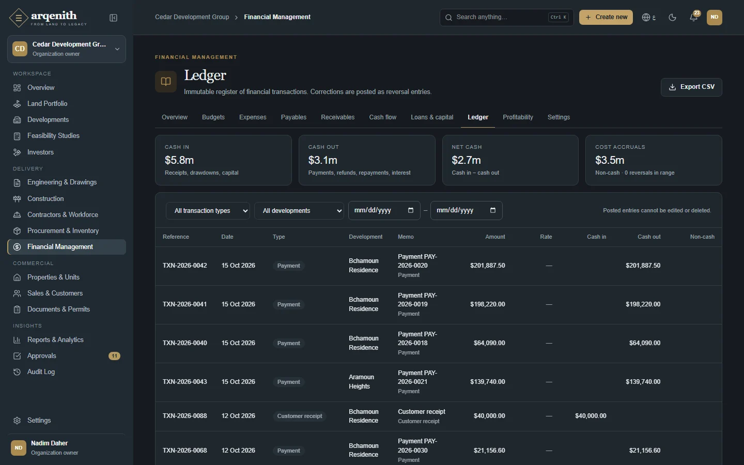The image size is (744, 465).
Task: Click the Customer receipt type badge
Action: click(300, 416)
